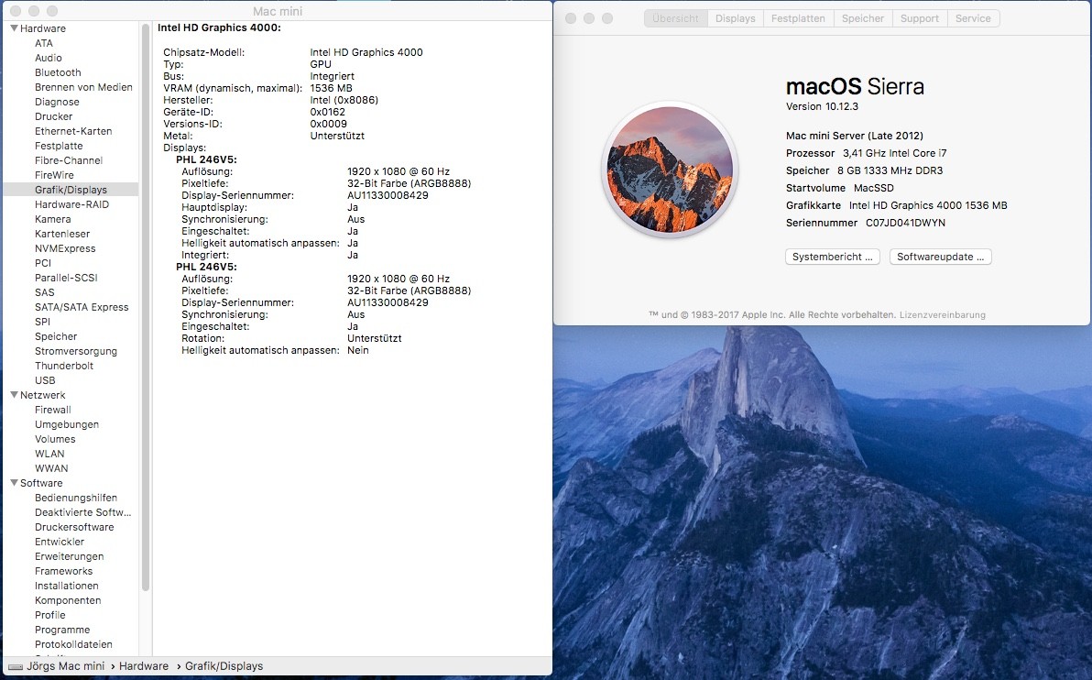Open the Festplatten tab
The image size is (1092, 680).
pyautogui.click(x=798, y=19)
